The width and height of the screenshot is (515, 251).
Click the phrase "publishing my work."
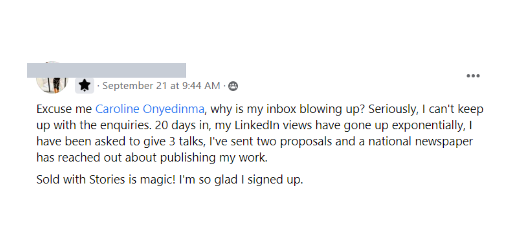pos(214,158)
